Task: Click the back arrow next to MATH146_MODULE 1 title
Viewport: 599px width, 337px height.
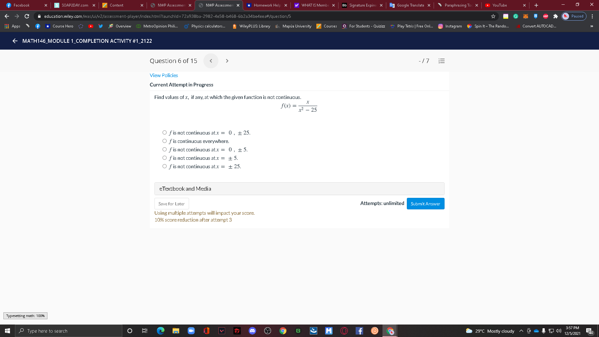Action: (15, 41)
